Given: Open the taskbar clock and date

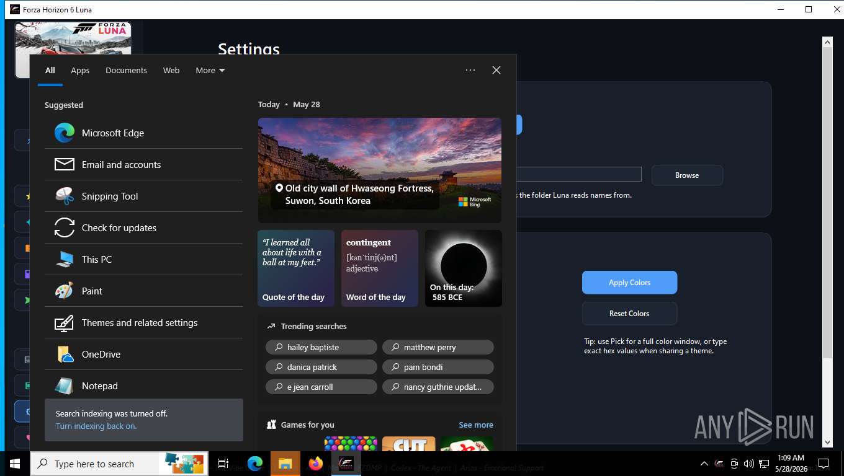Looking at the screenshot, I should click(x=790, y=464).
